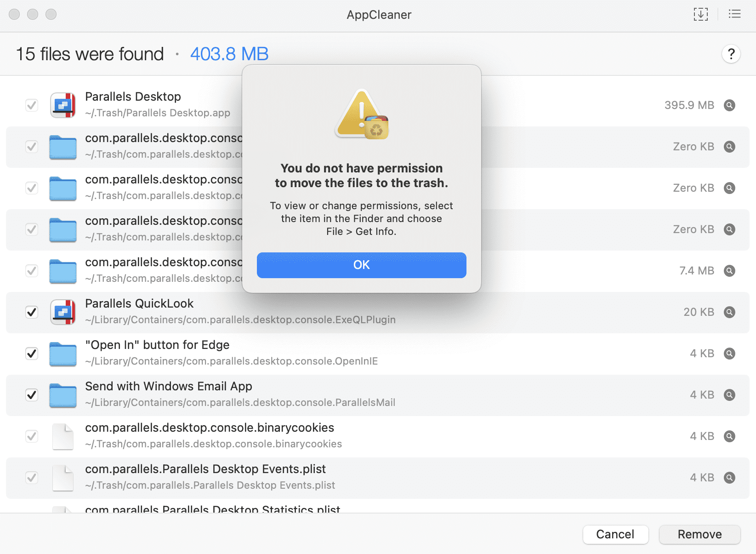
Task: Click the blue "403.8 MB" total size
Action: (229, 54)
